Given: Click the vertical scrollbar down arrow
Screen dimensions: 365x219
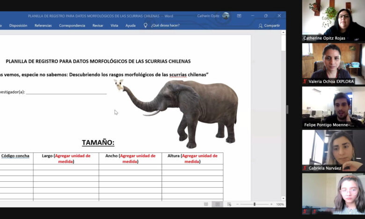Looking at the screenshot, I should (283, 198).
